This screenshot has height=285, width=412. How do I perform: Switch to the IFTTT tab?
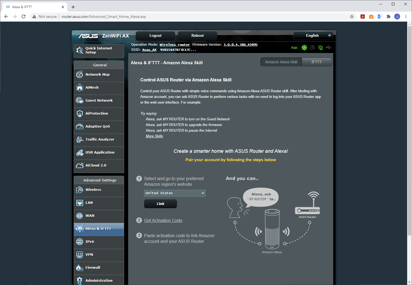coord(317,62)
